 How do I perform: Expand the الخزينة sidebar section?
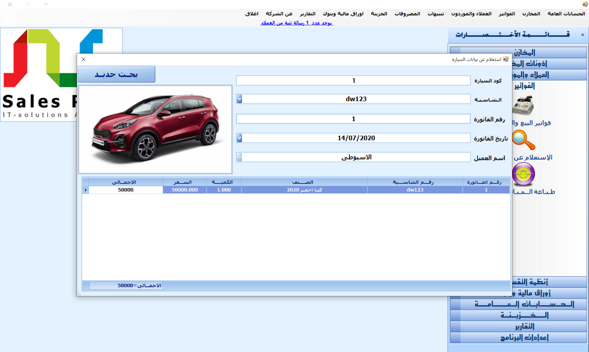pos(524,315)
